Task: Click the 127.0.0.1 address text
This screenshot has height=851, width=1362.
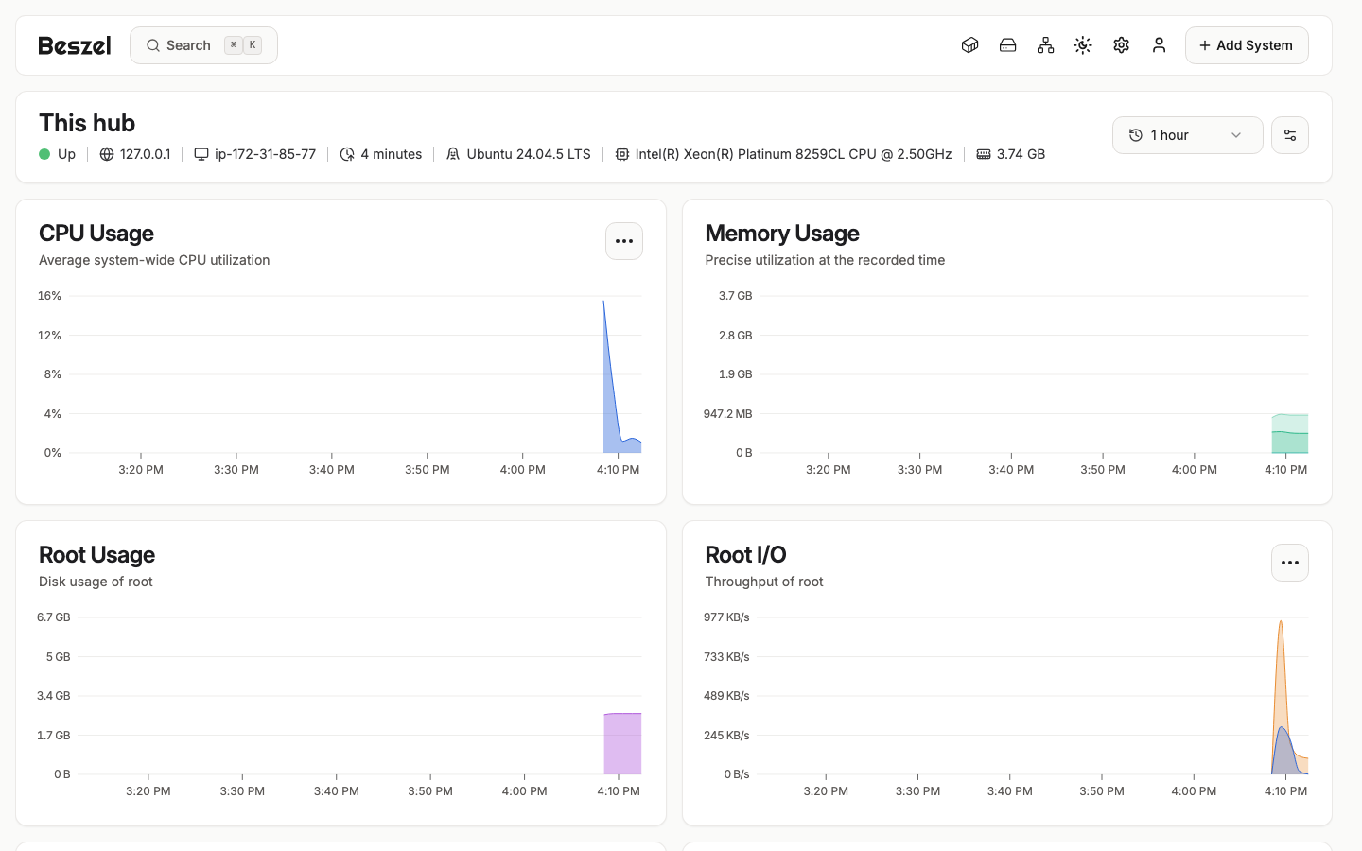Action: [x=146, y=154]
